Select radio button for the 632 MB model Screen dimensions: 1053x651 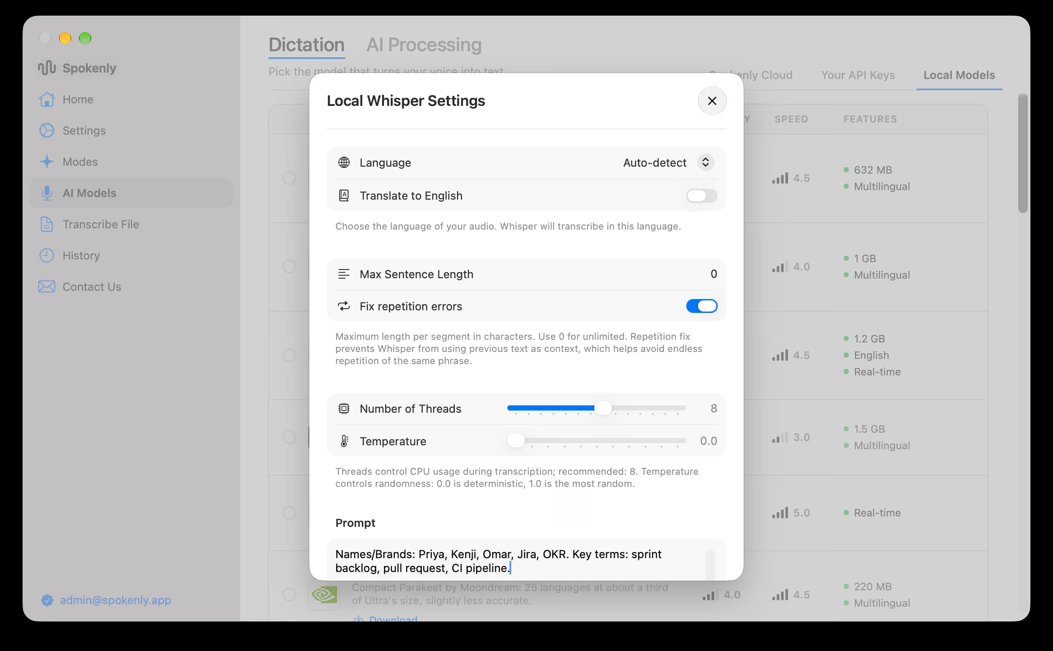click(289, 178)
